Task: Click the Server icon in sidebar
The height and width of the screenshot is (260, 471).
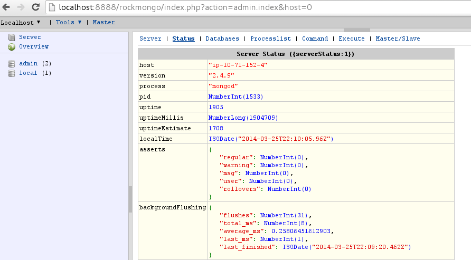Action: coord(12,37)
